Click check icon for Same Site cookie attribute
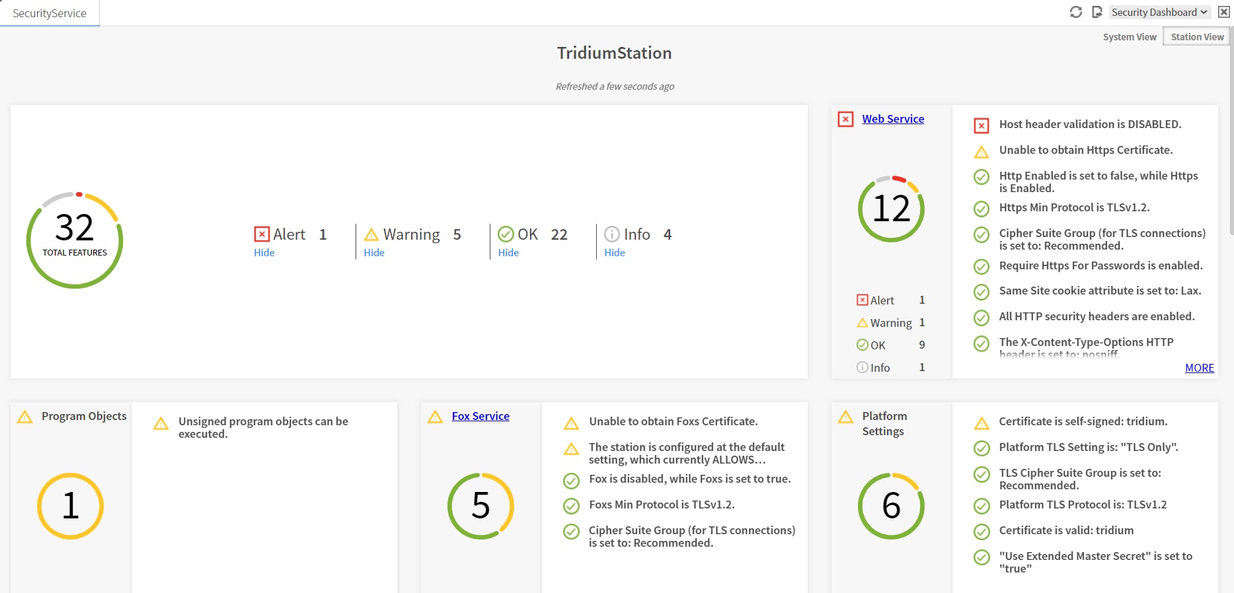The width and height of the screenshot is (1234, 593). point(982,292)
